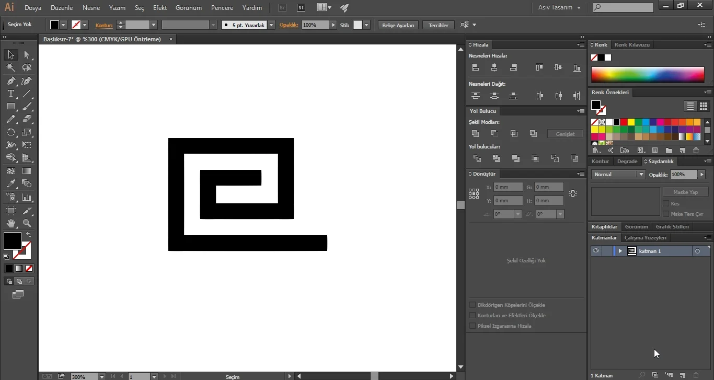
Task: Select the Zoom tool
Action: [x=27, y=223]
